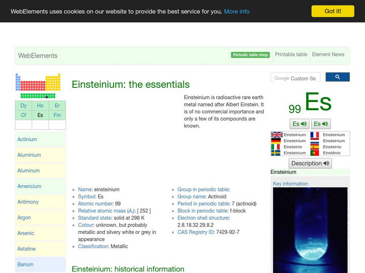Click the mini periodic table graphic

(38, 86)
